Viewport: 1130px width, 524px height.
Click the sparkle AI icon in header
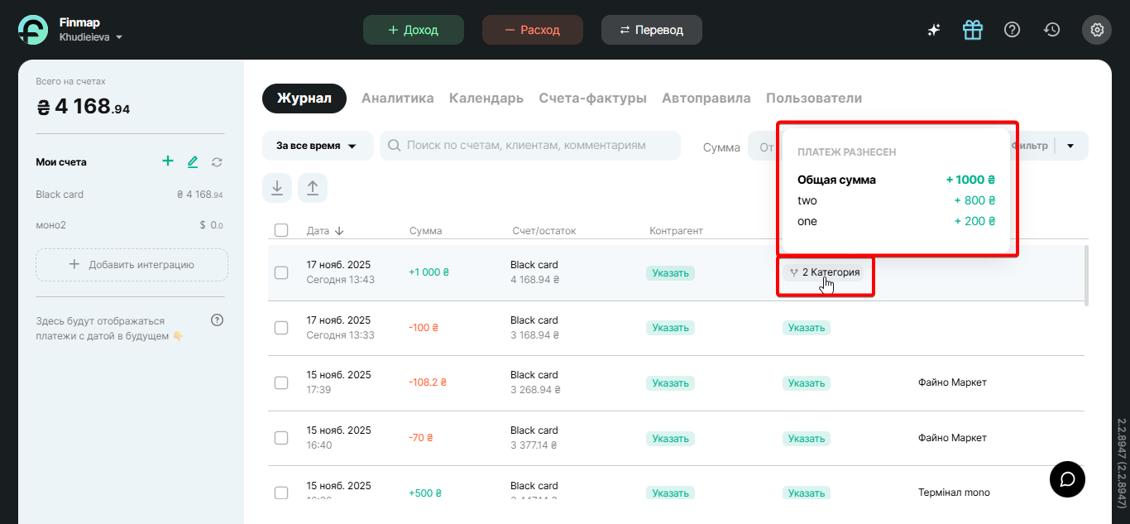point(933,30)
